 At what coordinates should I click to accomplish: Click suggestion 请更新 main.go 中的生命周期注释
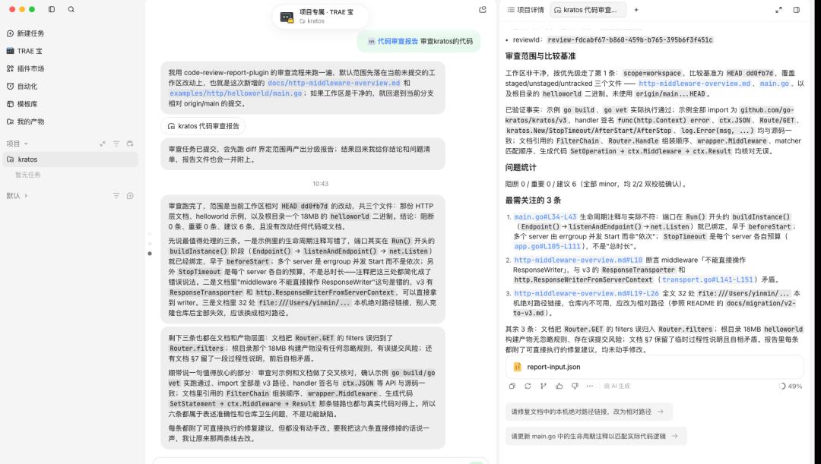595,436
